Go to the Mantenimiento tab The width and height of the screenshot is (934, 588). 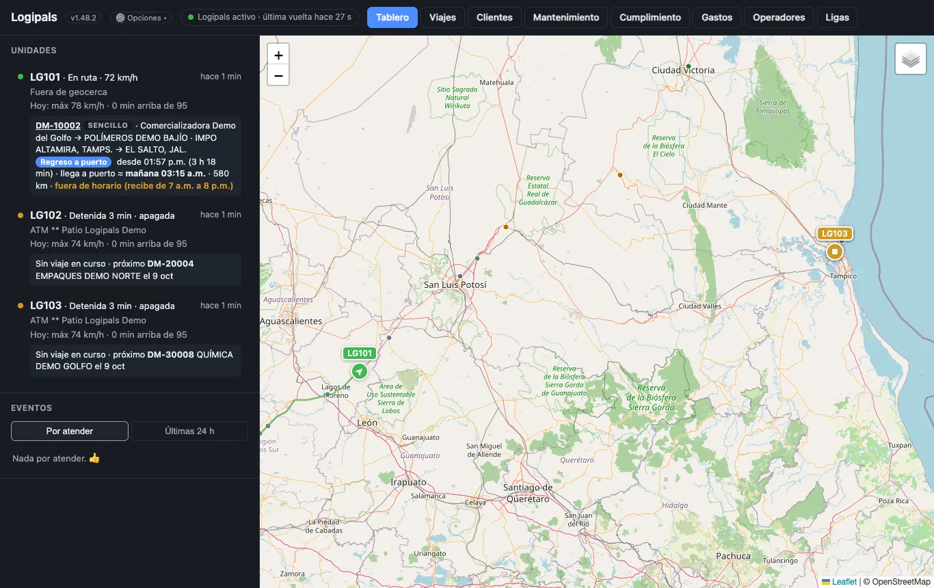tap(566, 17)
